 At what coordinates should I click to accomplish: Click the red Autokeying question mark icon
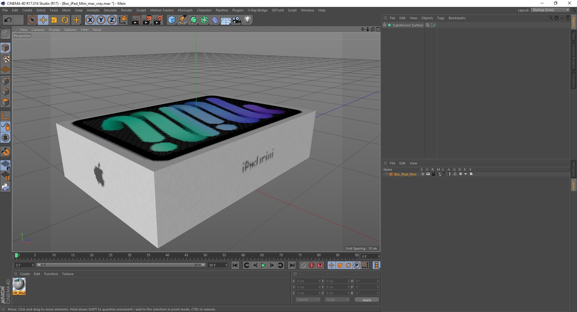pos(320,265)
